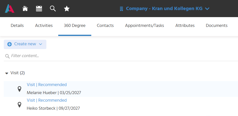Focus the Filter content field
The image size is (238, 116).
(121, 56)
